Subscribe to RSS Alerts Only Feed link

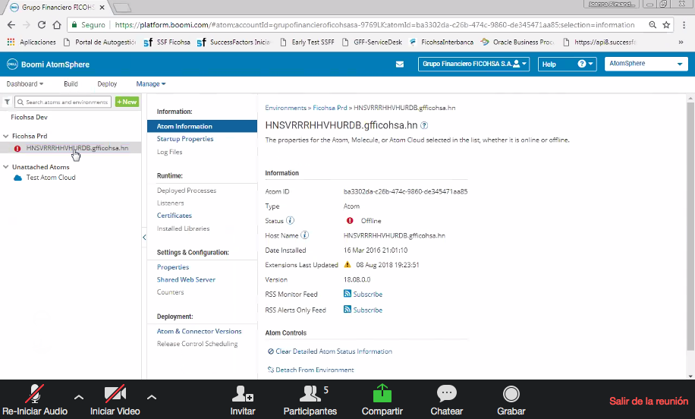(367, 310)
